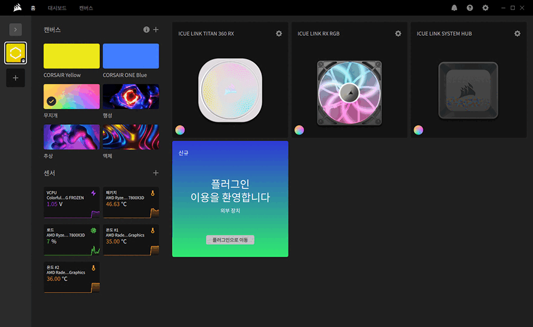This screenshot has width=533, height=327.
Task: Select the CORSAIR Yellow canvas swatch
Action: [71, 56]
